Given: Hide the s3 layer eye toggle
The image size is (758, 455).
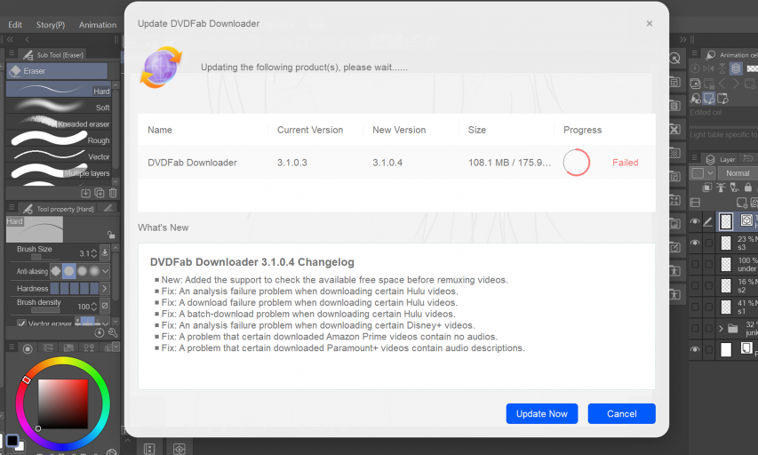Looking at the screenshot, I should 695,243.
